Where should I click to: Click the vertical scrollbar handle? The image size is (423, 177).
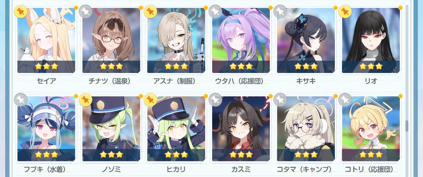click(x=406, y=125)
